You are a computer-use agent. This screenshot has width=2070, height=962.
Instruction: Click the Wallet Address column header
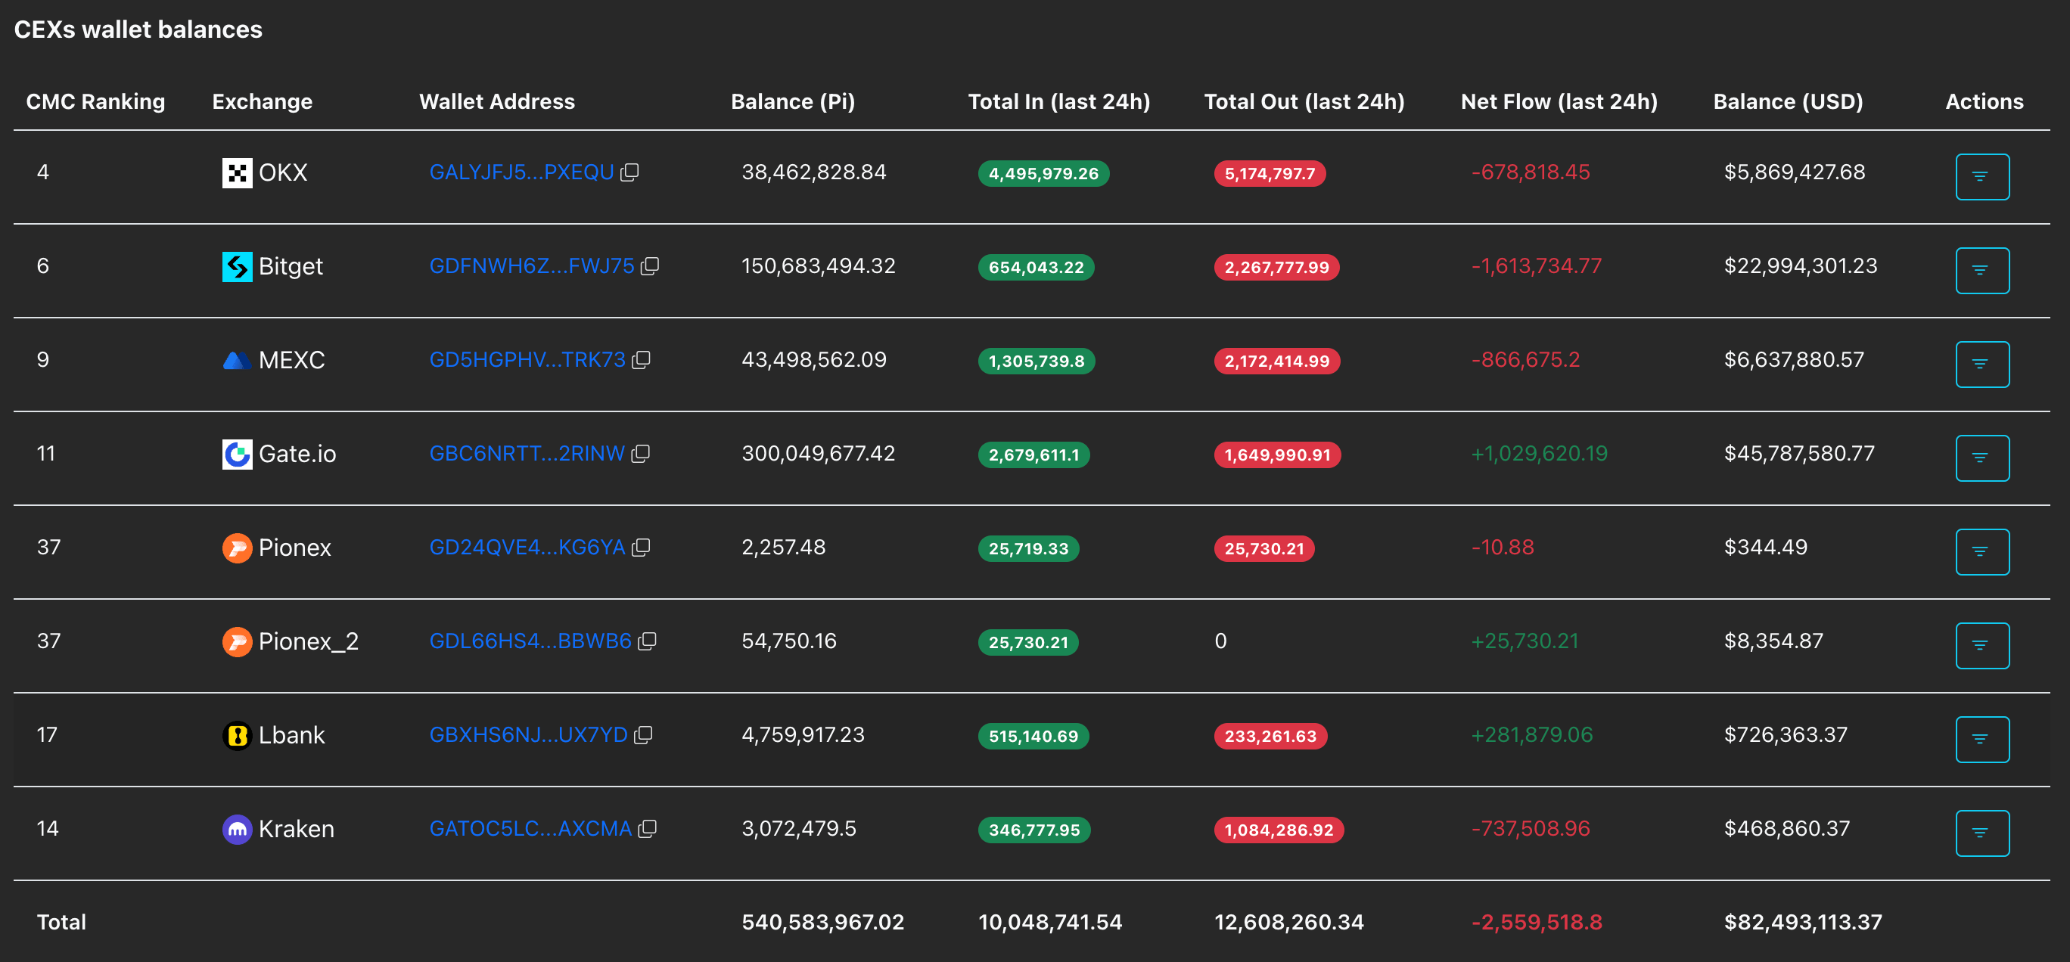click(496, 102)
